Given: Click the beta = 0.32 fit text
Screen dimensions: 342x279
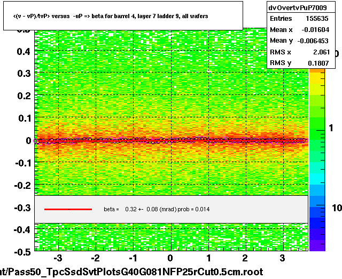Looking at the screenshot, I should (157, 209).
